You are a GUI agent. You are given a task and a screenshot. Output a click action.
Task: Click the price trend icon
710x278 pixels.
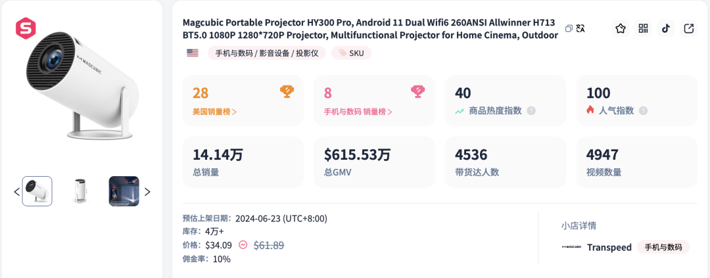[x=243, y=245]
